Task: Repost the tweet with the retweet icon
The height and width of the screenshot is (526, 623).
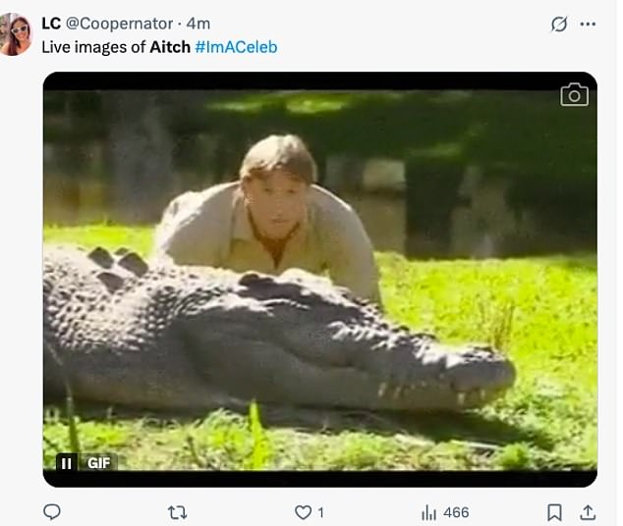Action: point(177,512)
